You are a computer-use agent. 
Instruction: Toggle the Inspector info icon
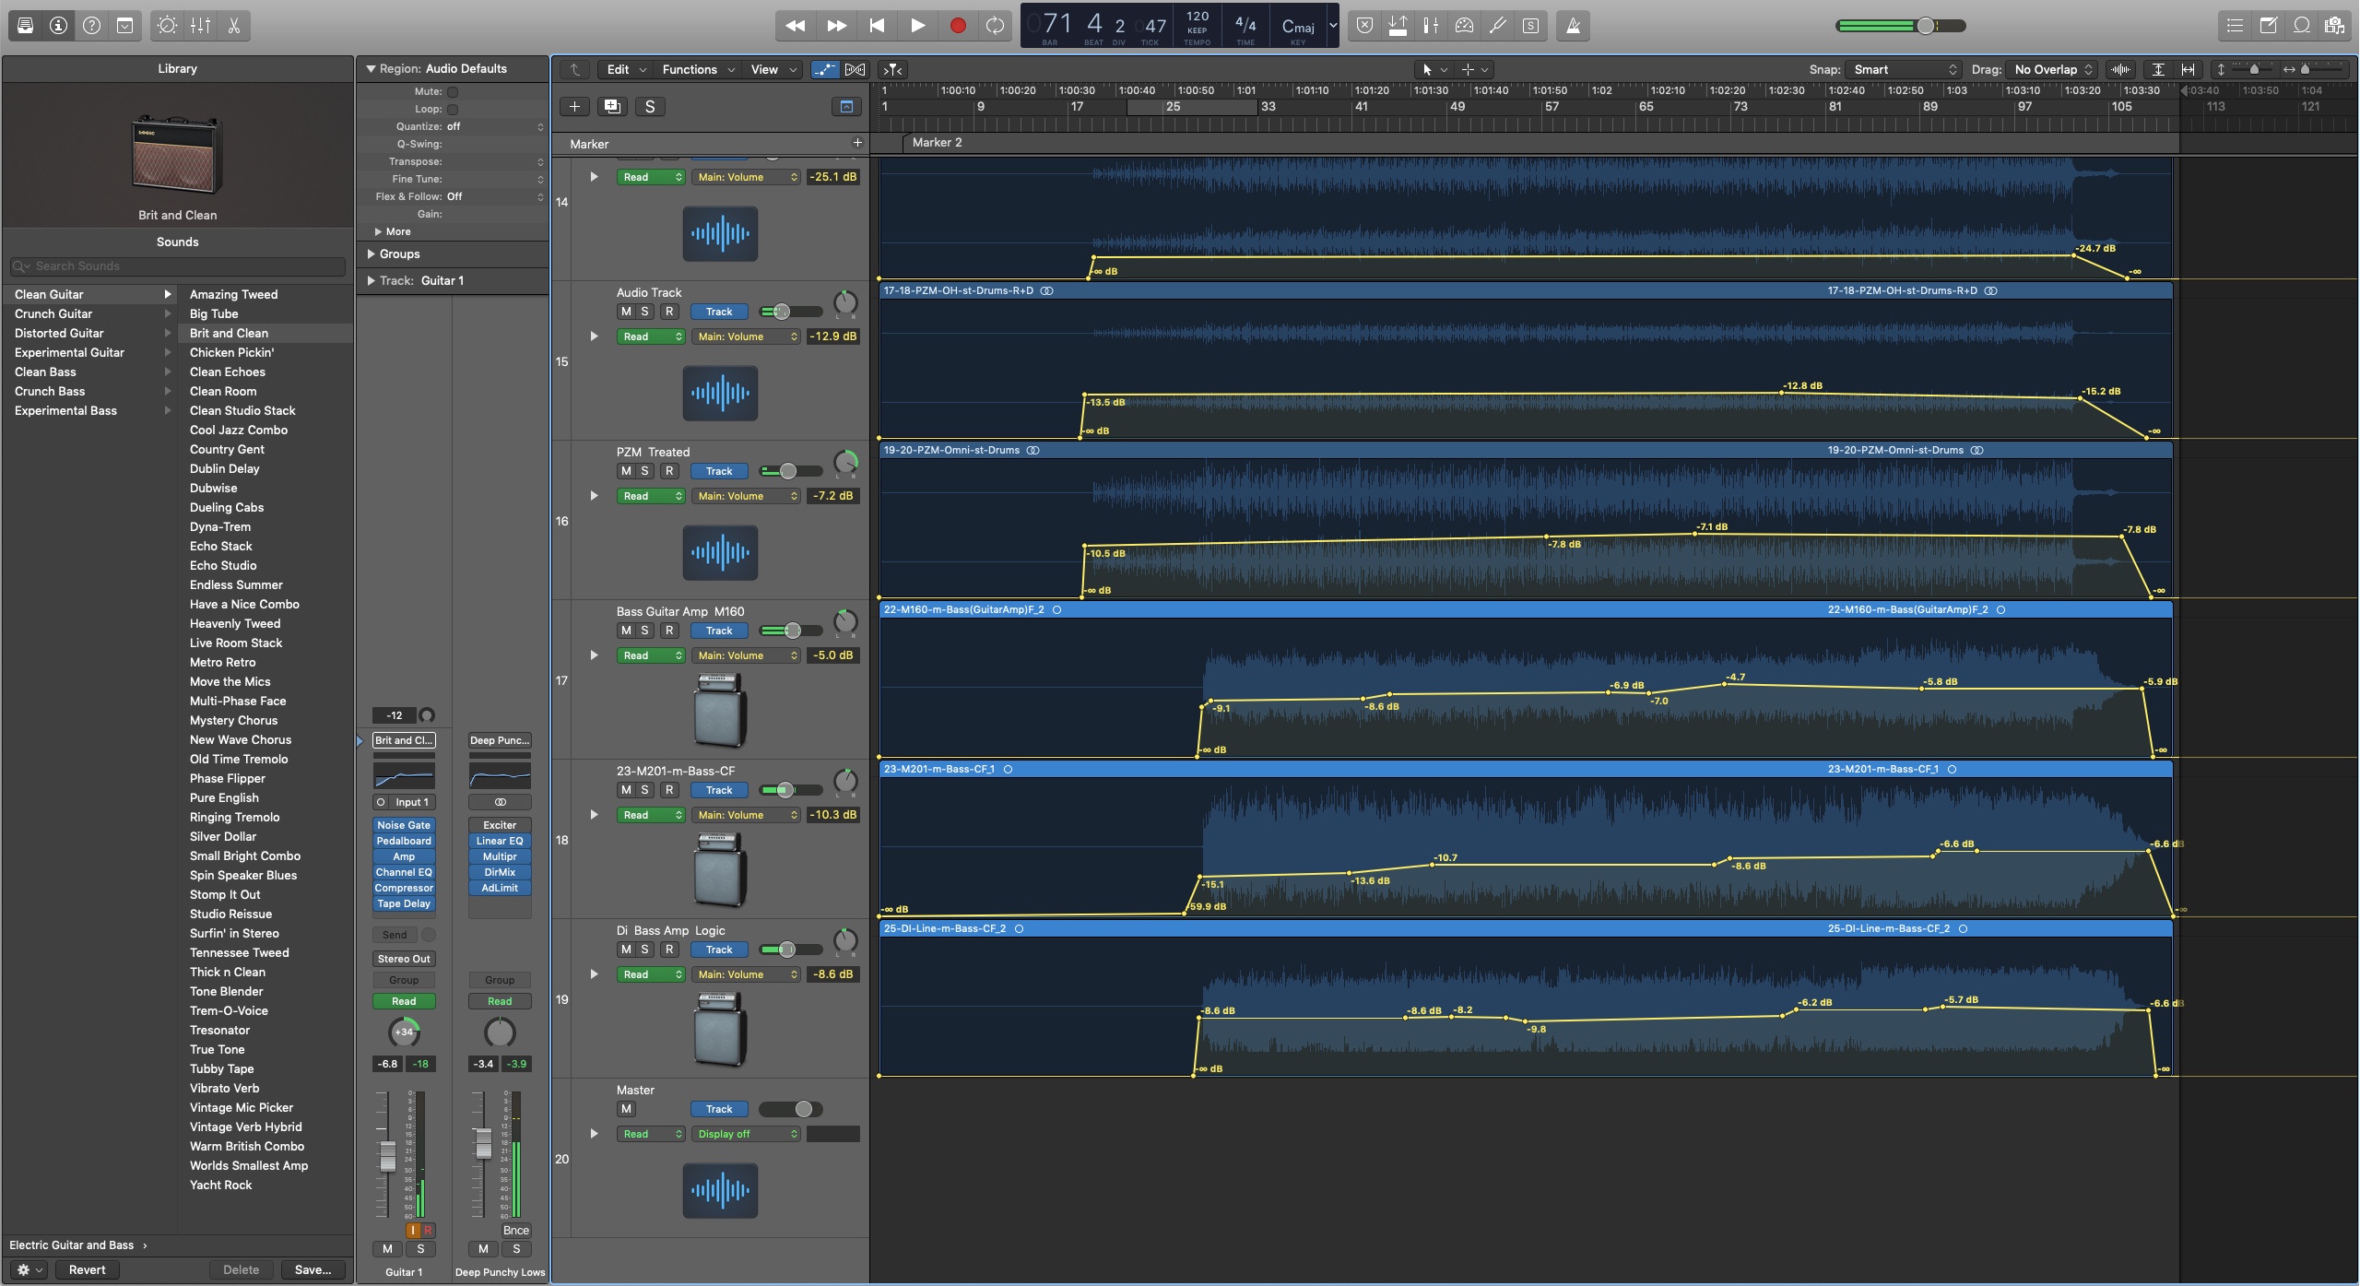click(59, 26)
